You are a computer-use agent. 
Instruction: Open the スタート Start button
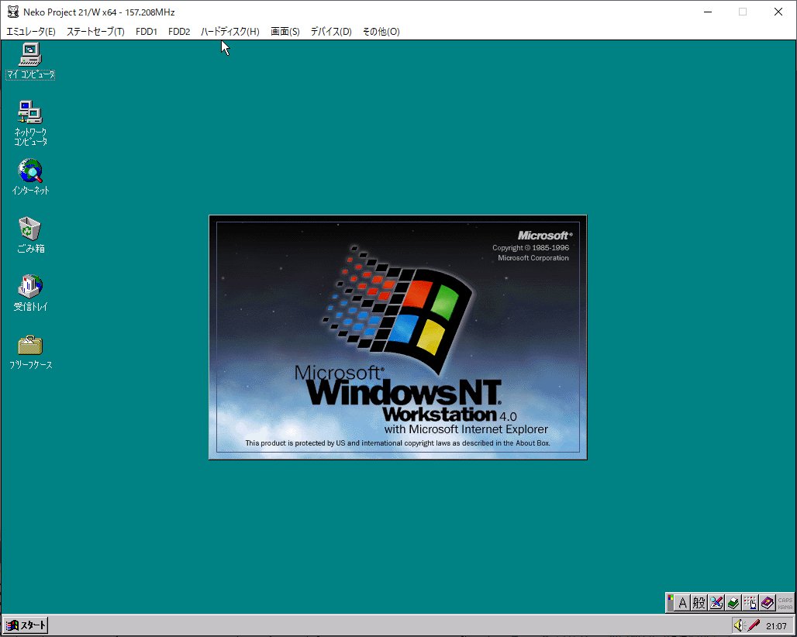tap(26, 625)
